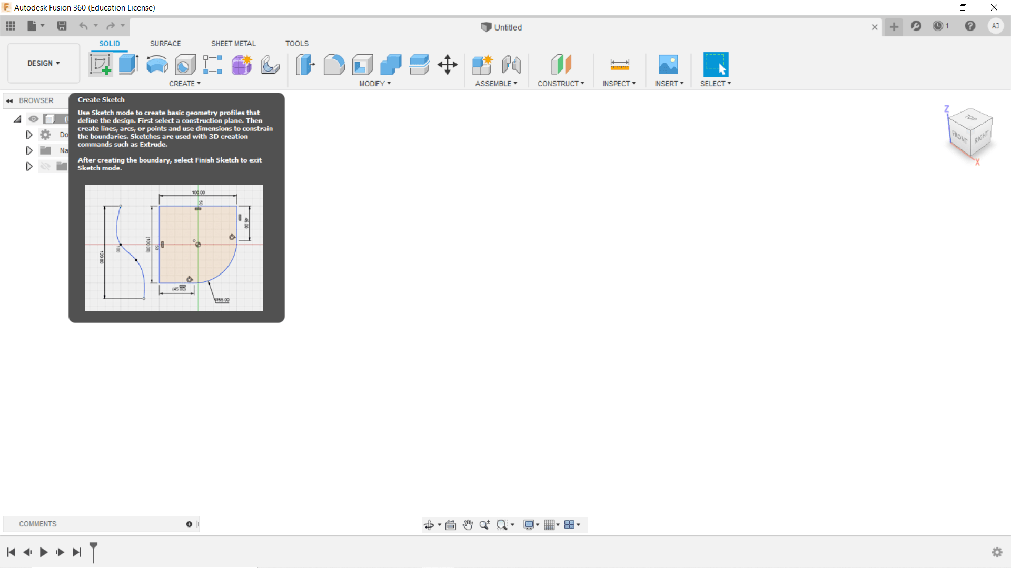
Task: Select the Extrude tool
Action: click(128, 65)
